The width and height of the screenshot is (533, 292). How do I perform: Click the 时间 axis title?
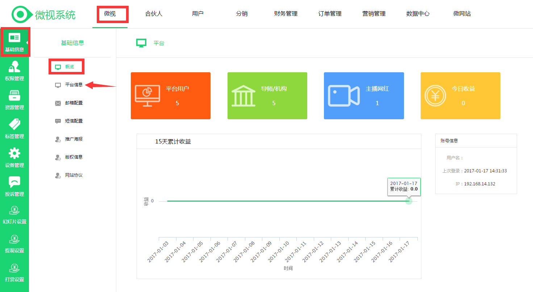288,269
